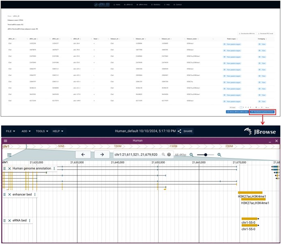
Task: Grab the Human genome annotation drag handle
Action: [x=4, y=168]
